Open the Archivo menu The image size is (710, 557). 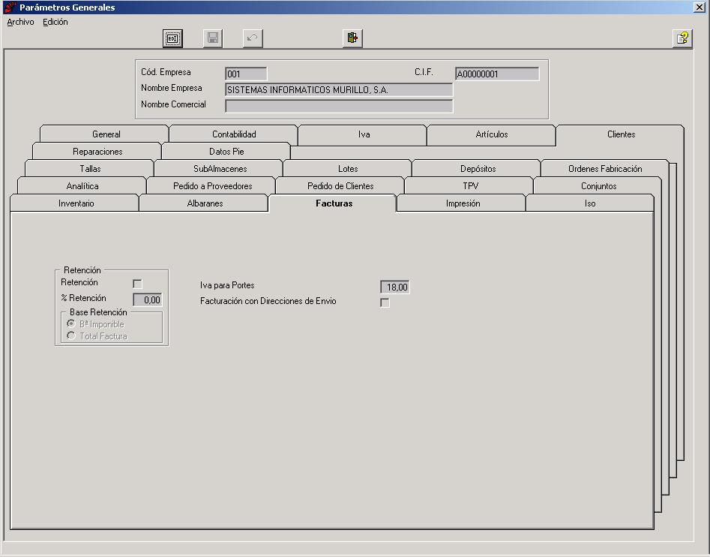(20, 22)
